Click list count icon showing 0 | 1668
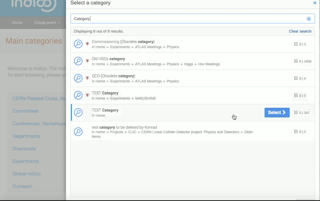This screenshot has width=320, height=201. (296, 61)
